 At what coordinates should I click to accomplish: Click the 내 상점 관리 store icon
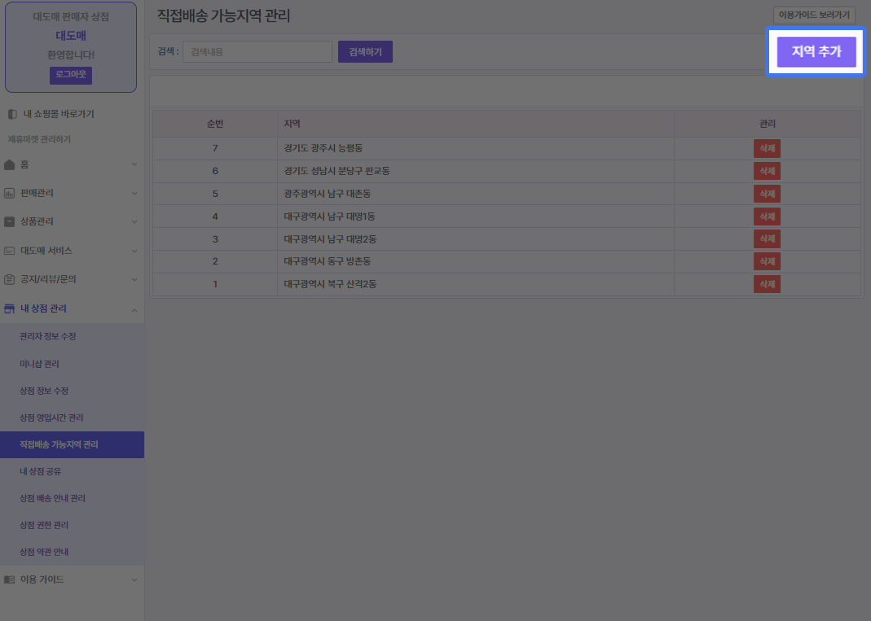[10, 308]
